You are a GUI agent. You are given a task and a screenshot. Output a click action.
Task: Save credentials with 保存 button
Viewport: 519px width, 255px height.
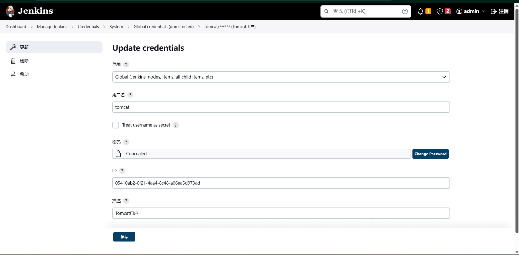coord(124,237)
